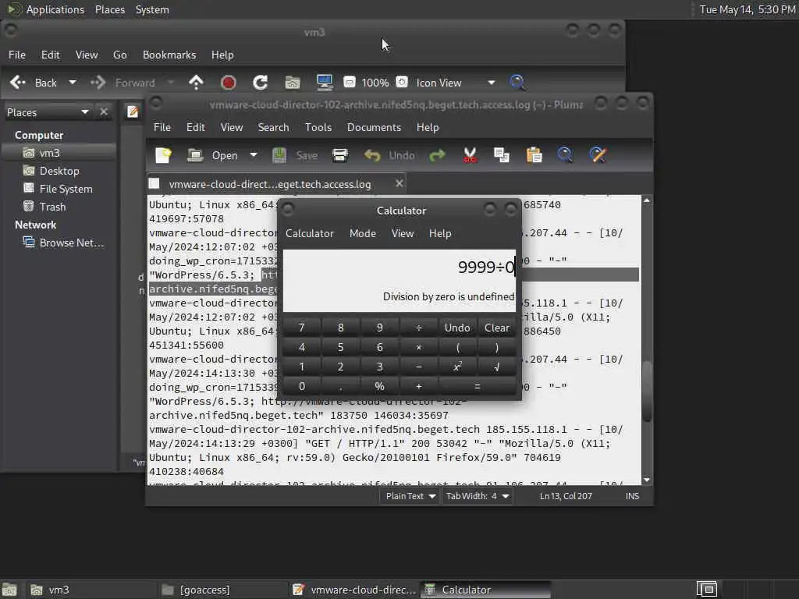Click the multiply button in Calculator
The image size is (799, 599).
[418, 347]
